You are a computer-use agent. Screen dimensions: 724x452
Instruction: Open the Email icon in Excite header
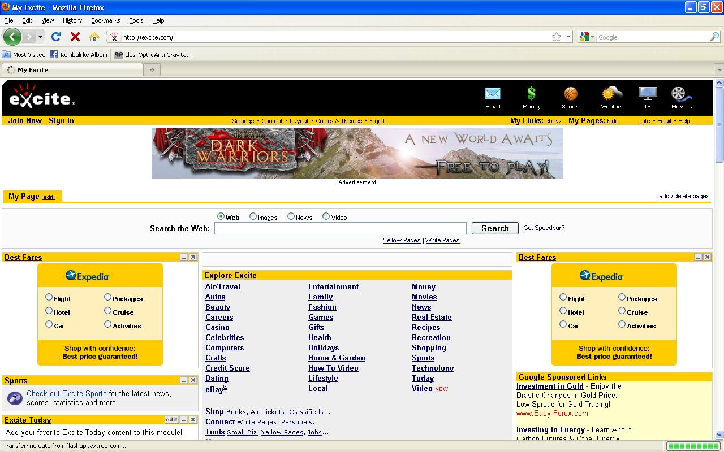493,94
